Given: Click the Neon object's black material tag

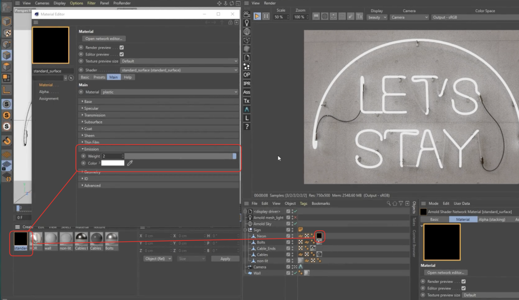Looking at the screenshot, I should point(319,236).
